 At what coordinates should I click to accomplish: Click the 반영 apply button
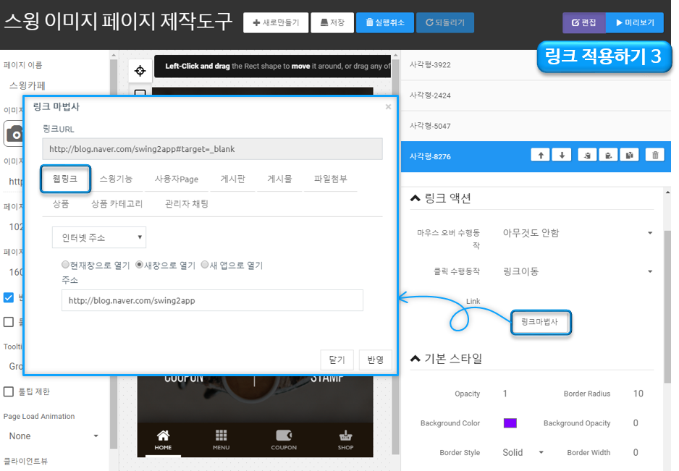point(375,360)
